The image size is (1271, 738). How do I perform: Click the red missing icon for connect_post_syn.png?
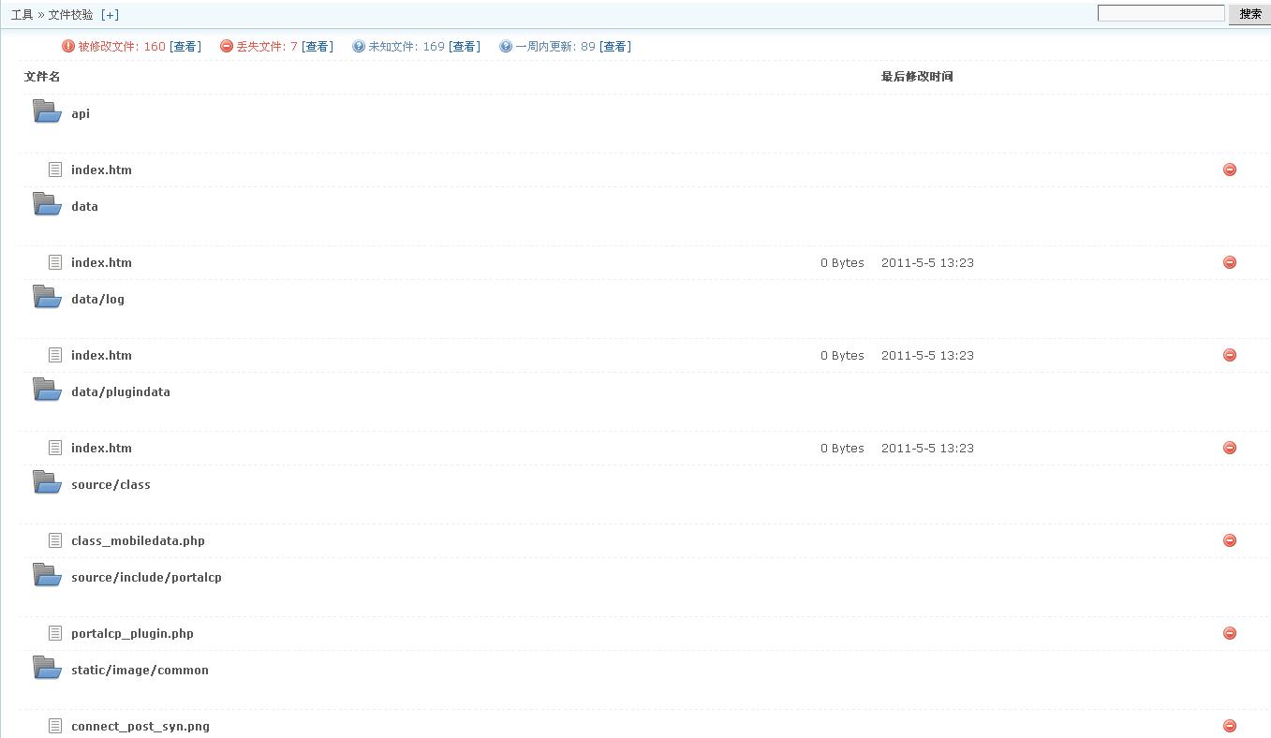click(x=1230, y=726)
